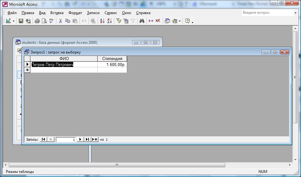Image resolution: width=301 pixels, height=177 pixels.
Task: Open the Записи menu
Action: (x=93, y=13)
